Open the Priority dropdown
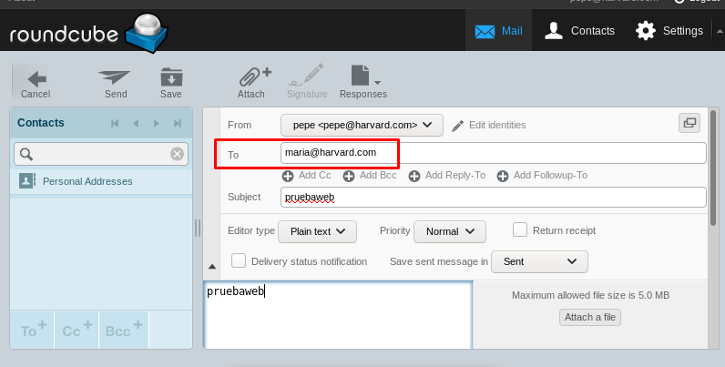This screenshot has height=367, width=725. [449, 231]
